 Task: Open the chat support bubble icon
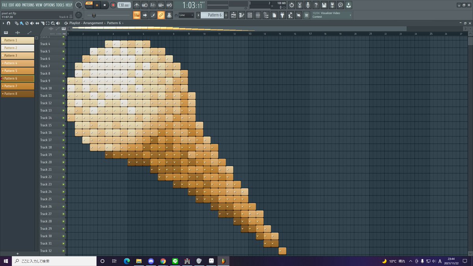341,5
